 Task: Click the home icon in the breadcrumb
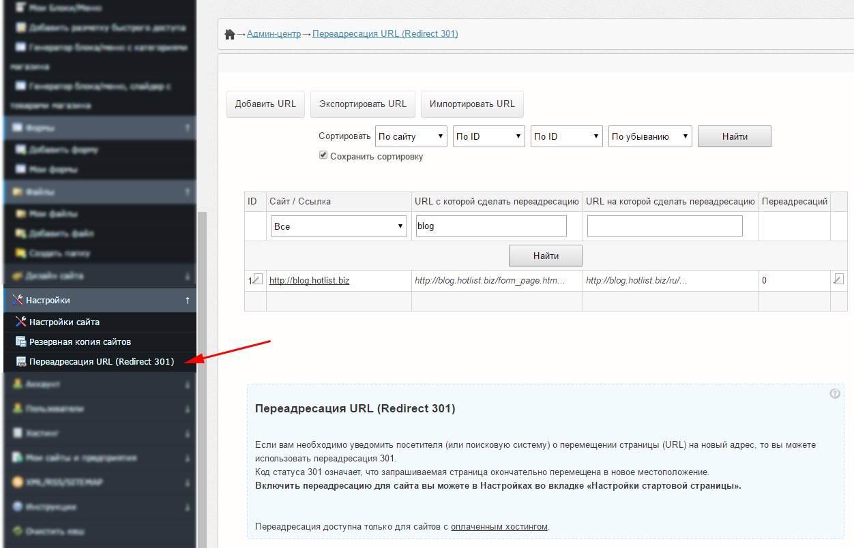coord(230,34)
